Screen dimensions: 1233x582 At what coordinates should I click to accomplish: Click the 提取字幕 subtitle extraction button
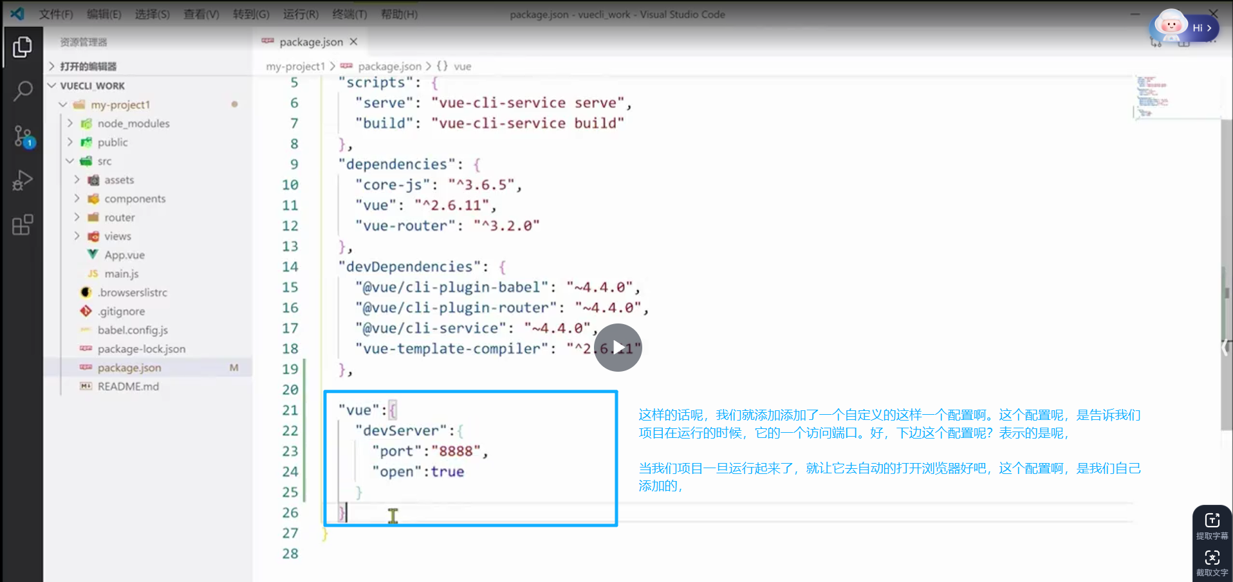pos(1212,525)
